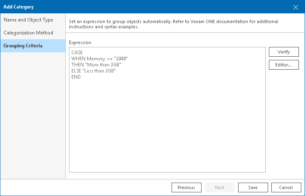Select the Grouping Criteria step
The height and width of the screenshot is (196, 305).
(x=33, y=46)
